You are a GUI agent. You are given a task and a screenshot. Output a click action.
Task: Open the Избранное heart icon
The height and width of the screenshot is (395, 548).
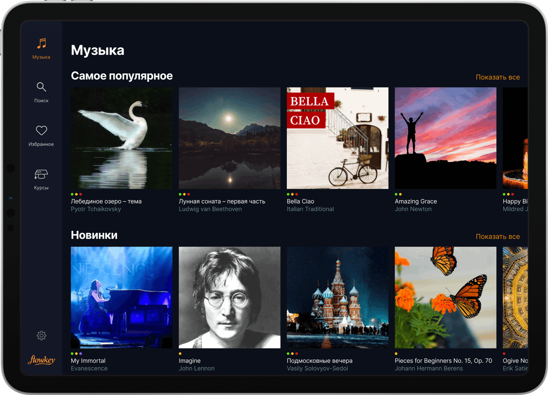pyautogui.click(x=41, y=130)
